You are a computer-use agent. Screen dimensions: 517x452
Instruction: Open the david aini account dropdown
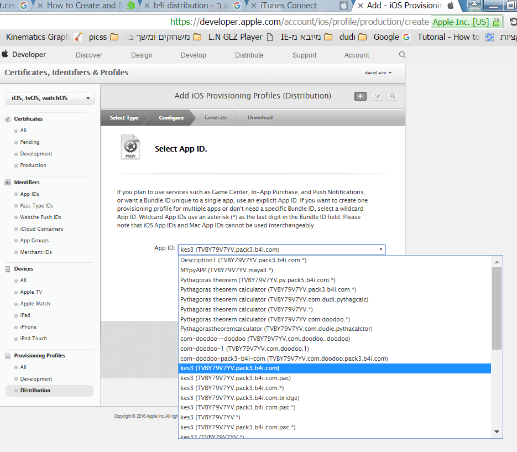click(378, 72)
